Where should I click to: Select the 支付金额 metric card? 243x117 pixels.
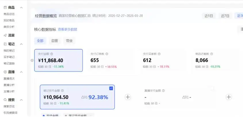point(58,60)
